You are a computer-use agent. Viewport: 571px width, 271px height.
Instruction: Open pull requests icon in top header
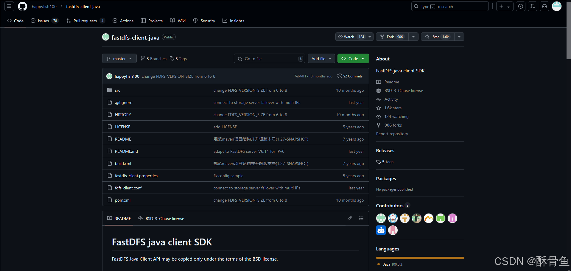tap(533, 6)
